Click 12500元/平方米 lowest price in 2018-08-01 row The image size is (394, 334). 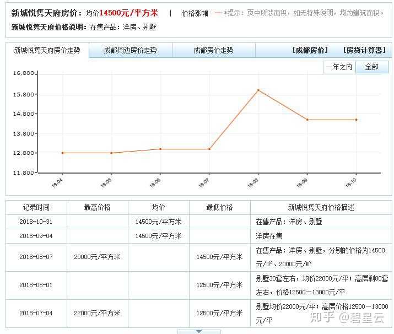coord(219,285)
